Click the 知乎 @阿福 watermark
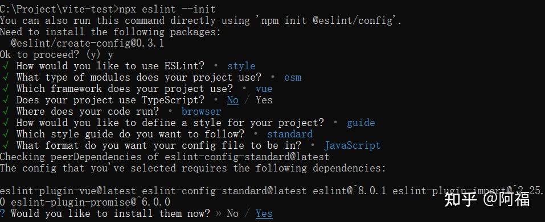 click(487, 199)
